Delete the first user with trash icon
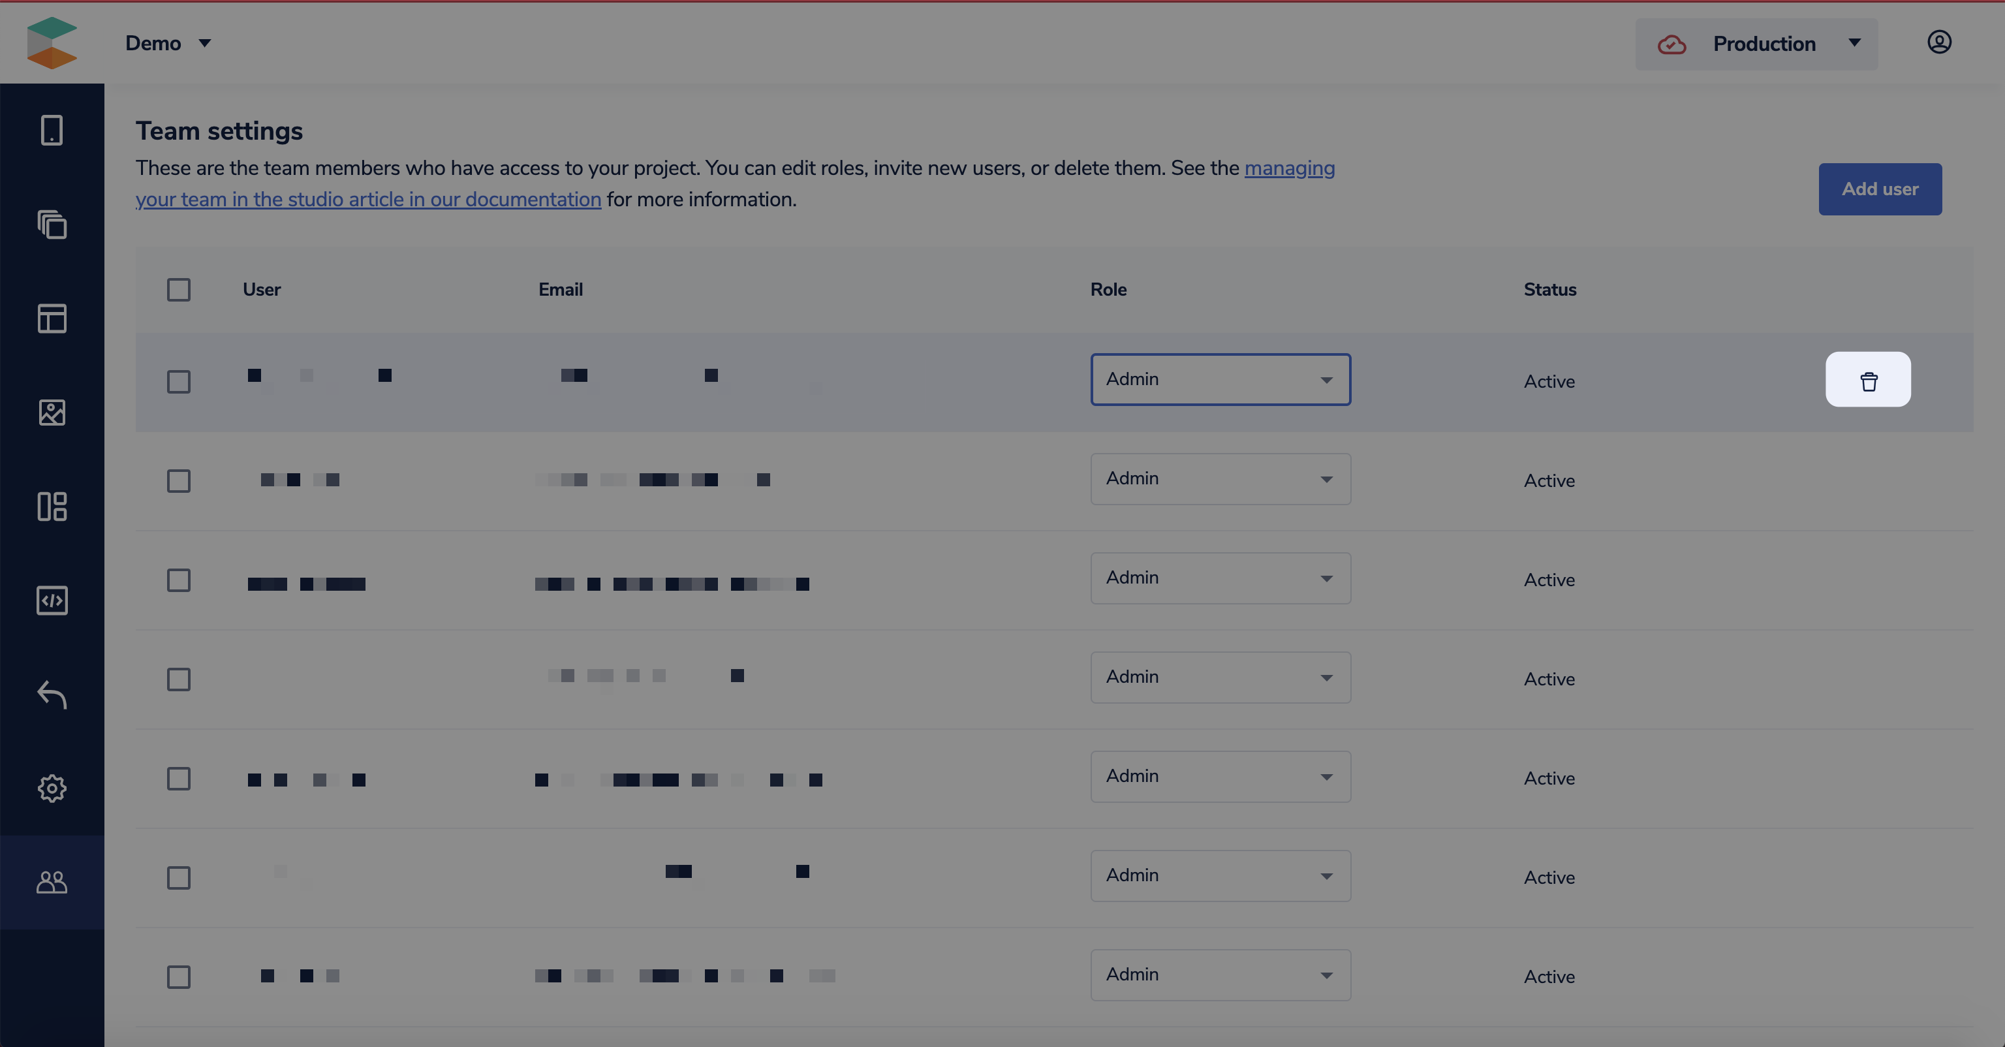Viewport: 2005px width, 1047px height. tap(1868, 380)
